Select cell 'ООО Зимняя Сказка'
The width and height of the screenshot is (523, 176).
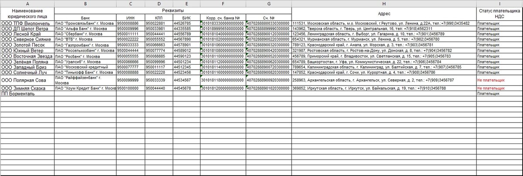pos(27,88)
